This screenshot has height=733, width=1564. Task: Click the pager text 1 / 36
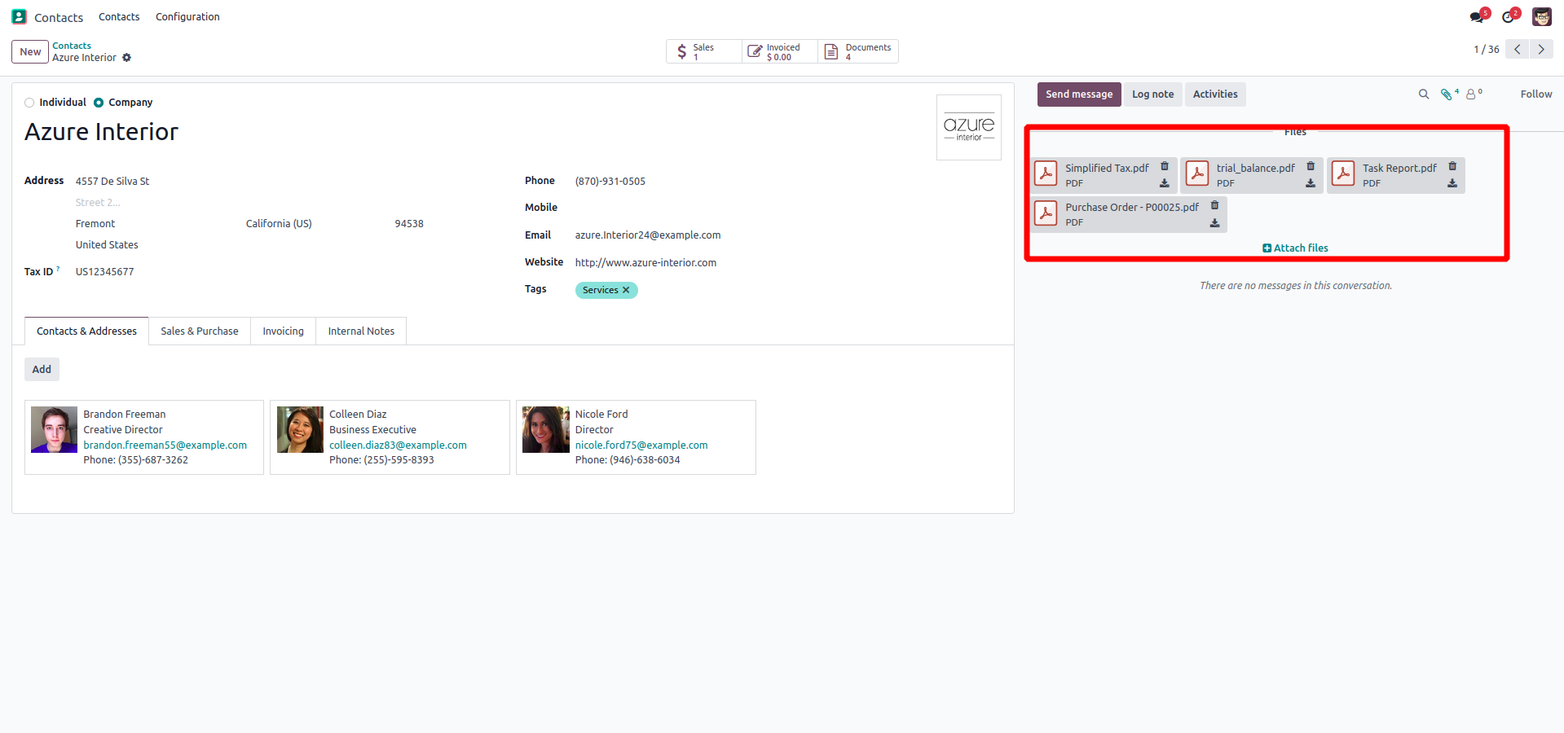coord(1486,50)
